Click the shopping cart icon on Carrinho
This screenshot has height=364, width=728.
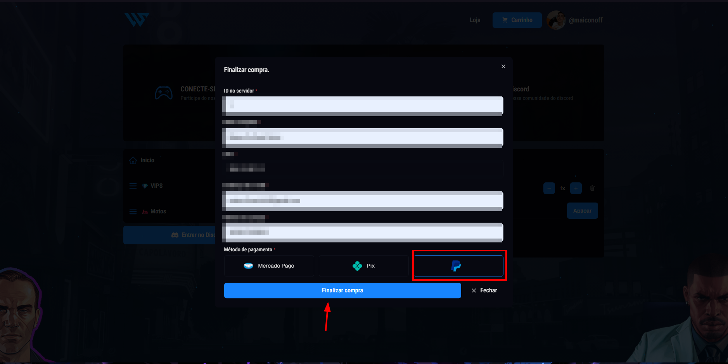coord(505,20)
